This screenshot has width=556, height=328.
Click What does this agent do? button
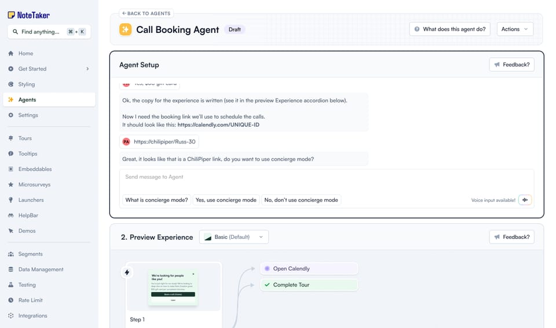click(449, 29)
